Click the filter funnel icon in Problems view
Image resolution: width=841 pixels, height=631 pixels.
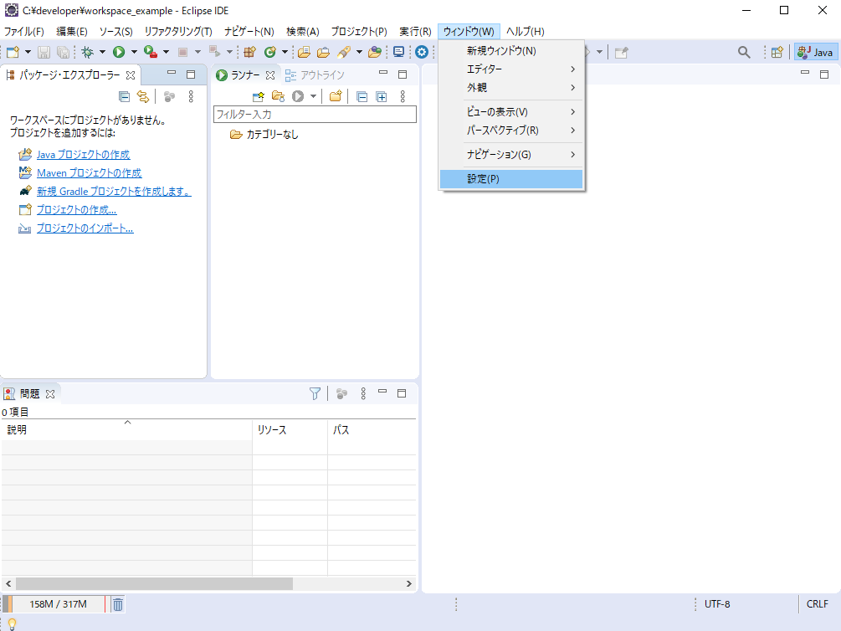(x=315, y=394)
